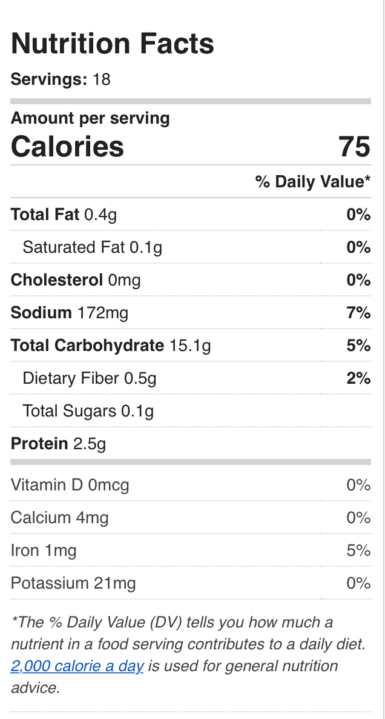Select the Saturated Fat 0.1g entry
Screen dimensions: 385x719
(92, 247)
